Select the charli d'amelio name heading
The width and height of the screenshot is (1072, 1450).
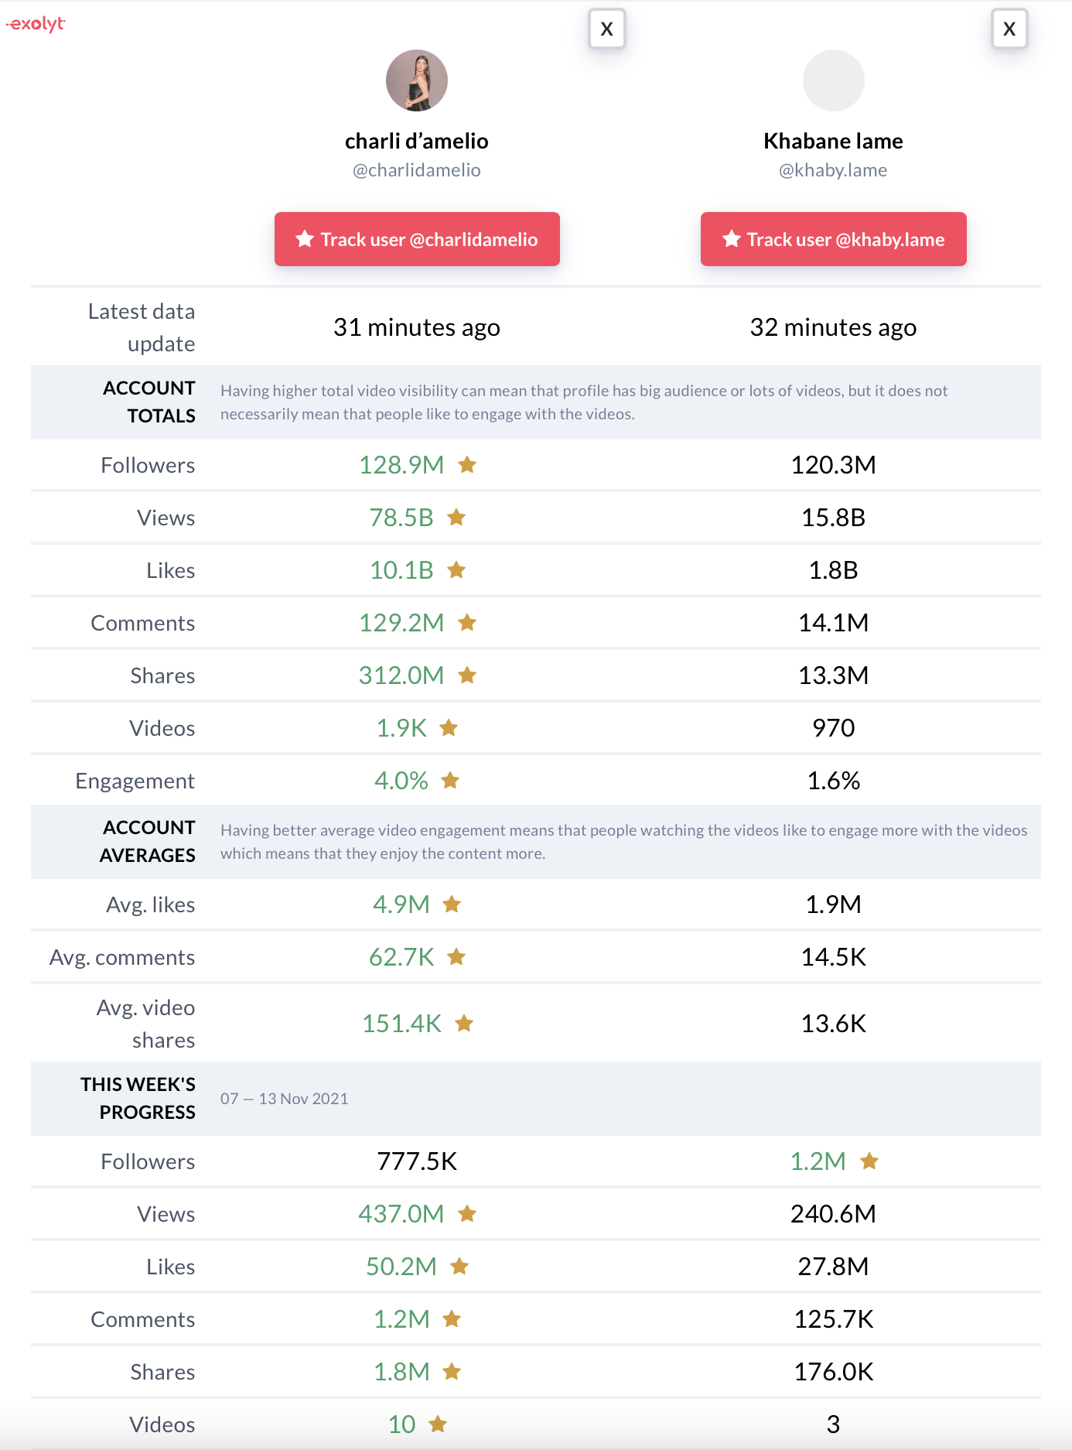click(416, 141)
